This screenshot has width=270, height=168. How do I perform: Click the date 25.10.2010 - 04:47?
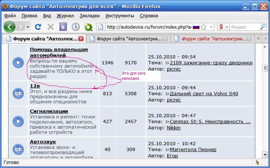click(x=172, y=115)
